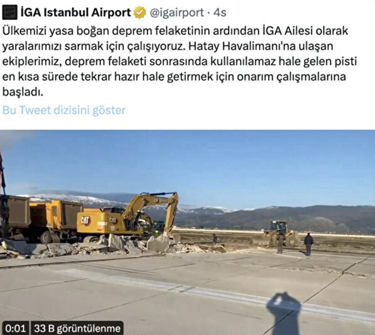Click 'Bu Tweet dizisini göster' thread link

point(64,111)
